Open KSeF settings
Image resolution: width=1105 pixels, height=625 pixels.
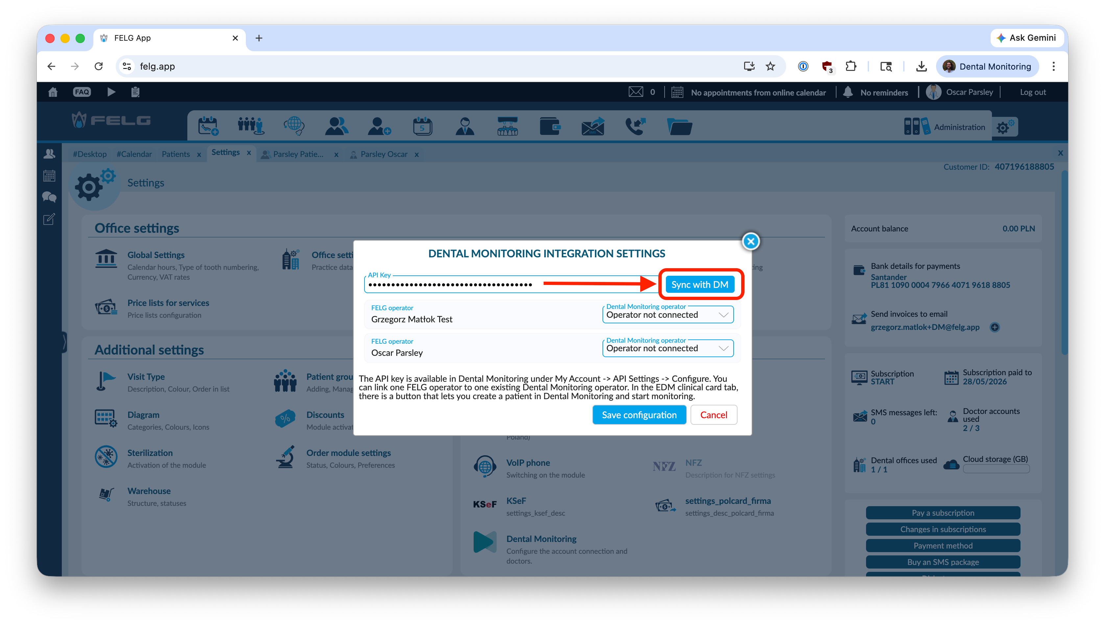point(516,501)
